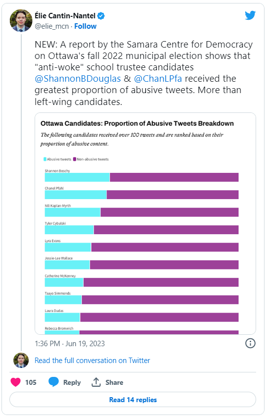The image size is (267, 417).
Task: Click the Read 14 replies button
Action: click(133, 400)
